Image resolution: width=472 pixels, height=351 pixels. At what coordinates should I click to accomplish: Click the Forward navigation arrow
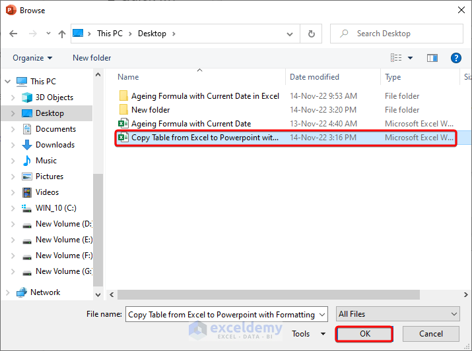pos(32,34)
